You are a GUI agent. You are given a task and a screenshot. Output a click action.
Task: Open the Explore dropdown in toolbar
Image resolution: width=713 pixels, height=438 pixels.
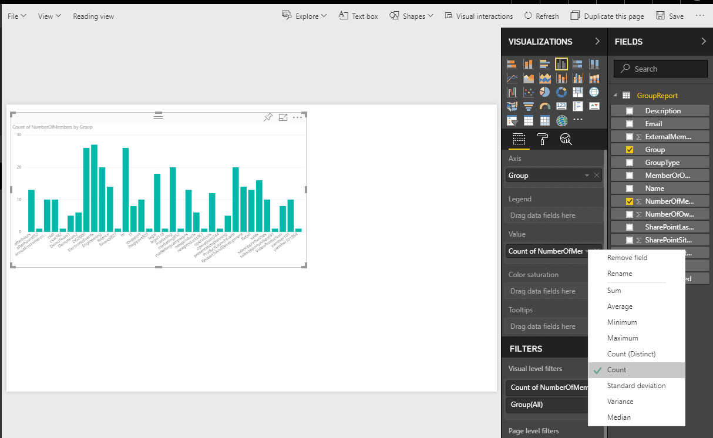click(x=305, y=16)
